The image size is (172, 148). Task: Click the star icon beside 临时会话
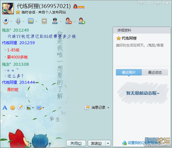click(x=18, y=12)
